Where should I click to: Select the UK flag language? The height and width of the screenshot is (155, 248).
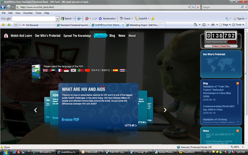[x=45, y=70]
